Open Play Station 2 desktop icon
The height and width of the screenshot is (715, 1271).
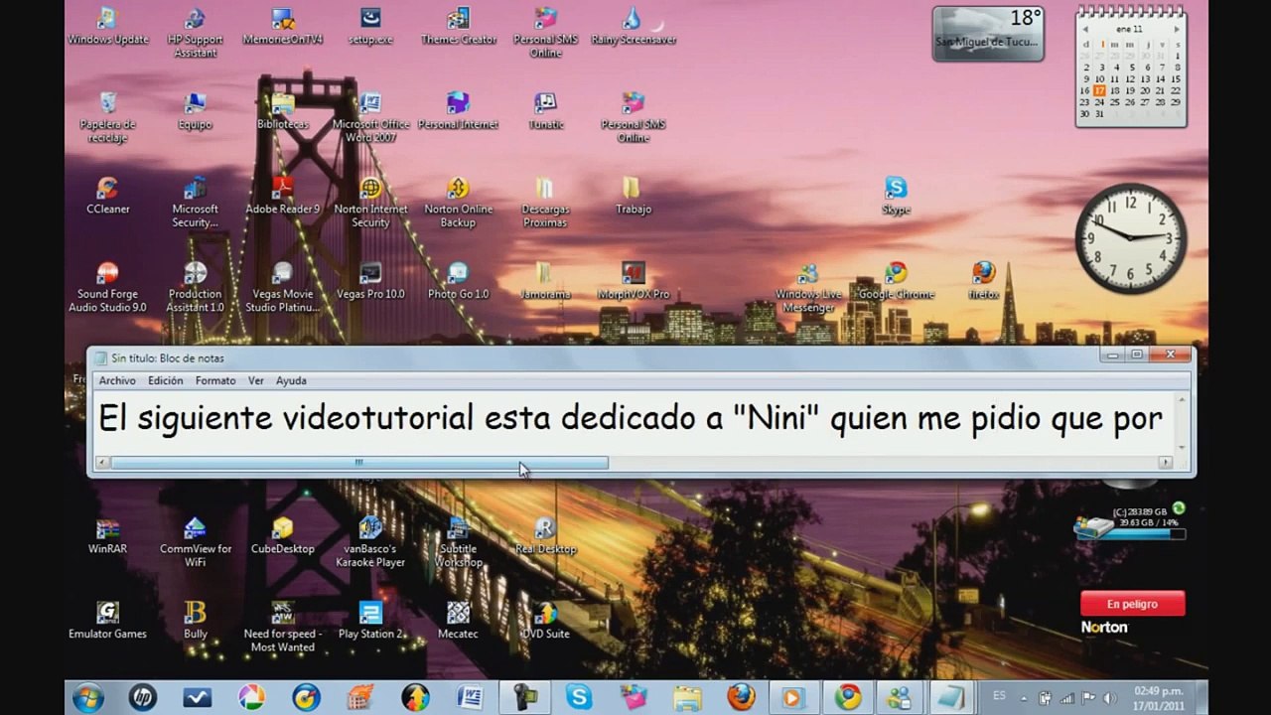(370, 621)
